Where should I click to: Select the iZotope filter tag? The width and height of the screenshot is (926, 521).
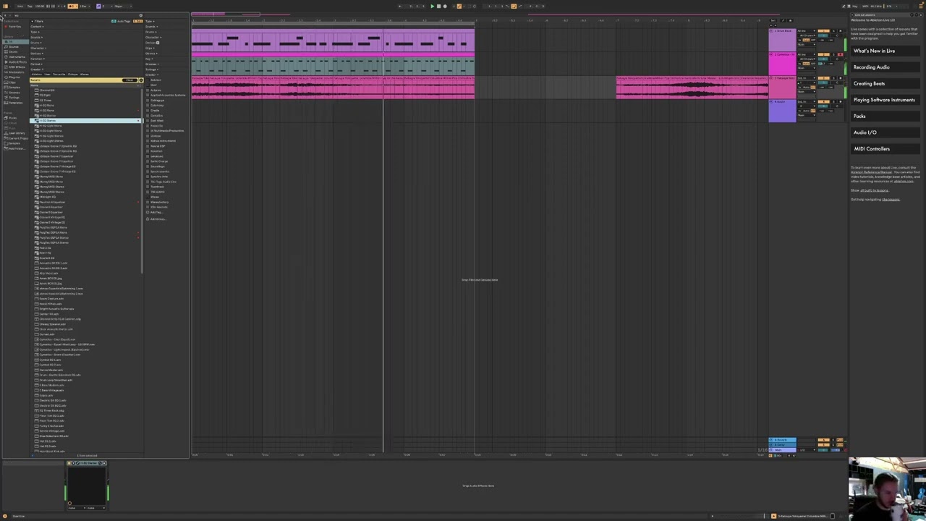[x=72, y=75]
